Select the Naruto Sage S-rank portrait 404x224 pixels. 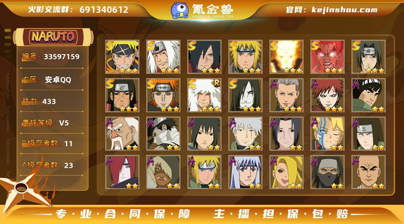[122, 57]
